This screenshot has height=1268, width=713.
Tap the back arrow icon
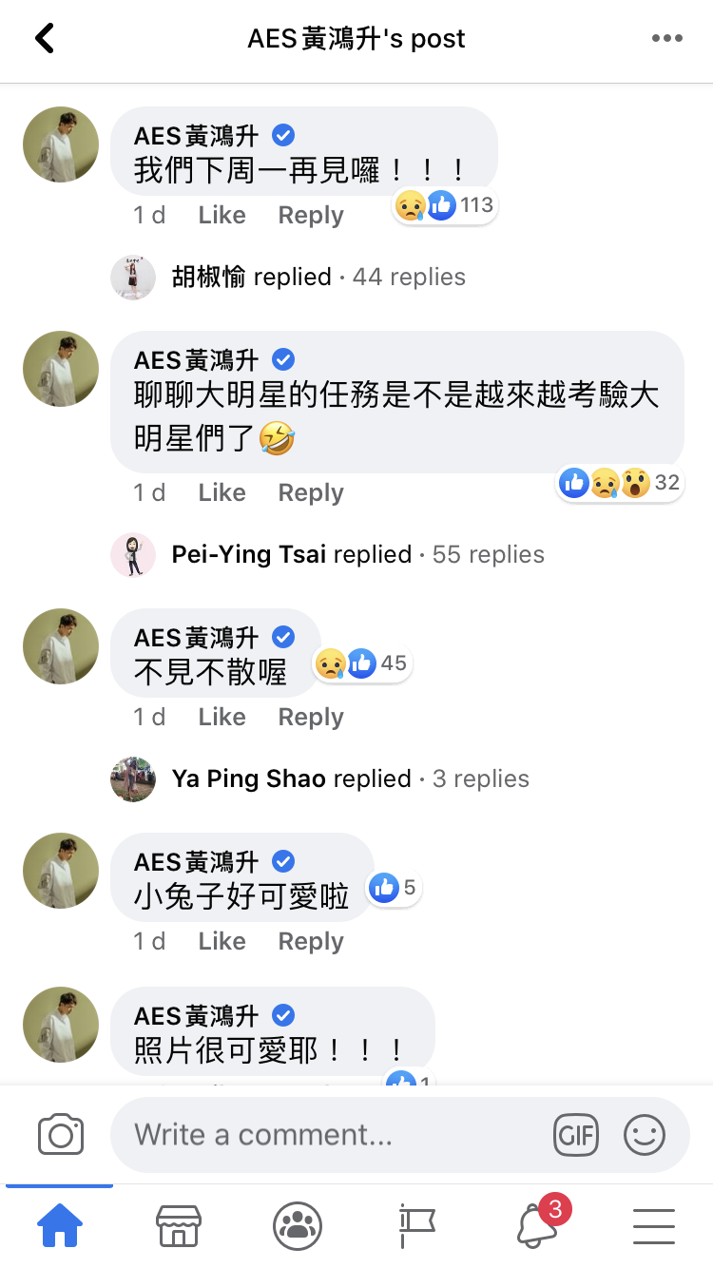(44, 39)
